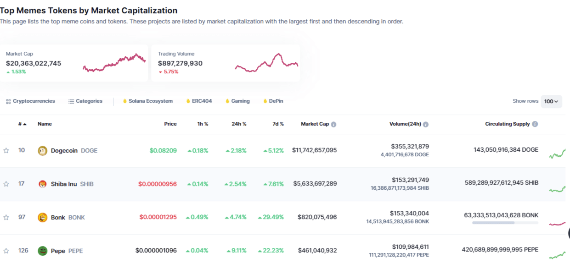Sort table by Circulating Supply column
Viewport: 570px width, 263px height.
point(508,124)
